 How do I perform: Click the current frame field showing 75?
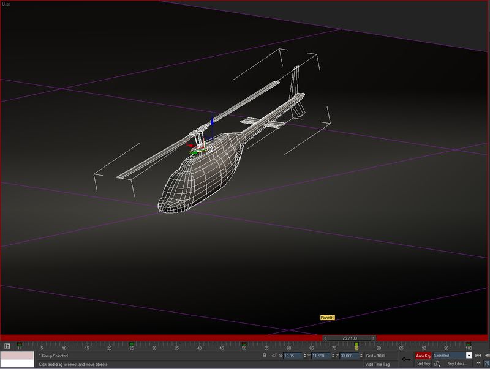point(487,363)
